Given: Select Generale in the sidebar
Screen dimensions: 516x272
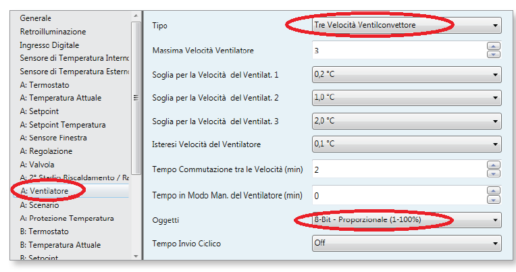Looking at the screenshot, I should pos(36,18).
